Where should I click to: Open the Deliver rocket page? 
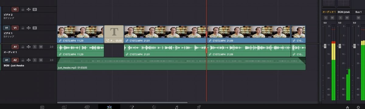199,107
